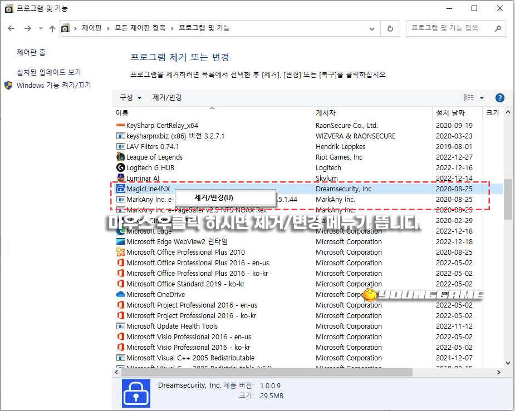The height and width of the screenshot is (411, 515).
Task: Go back with the left arrow button
Action: [x=11, y=28]
